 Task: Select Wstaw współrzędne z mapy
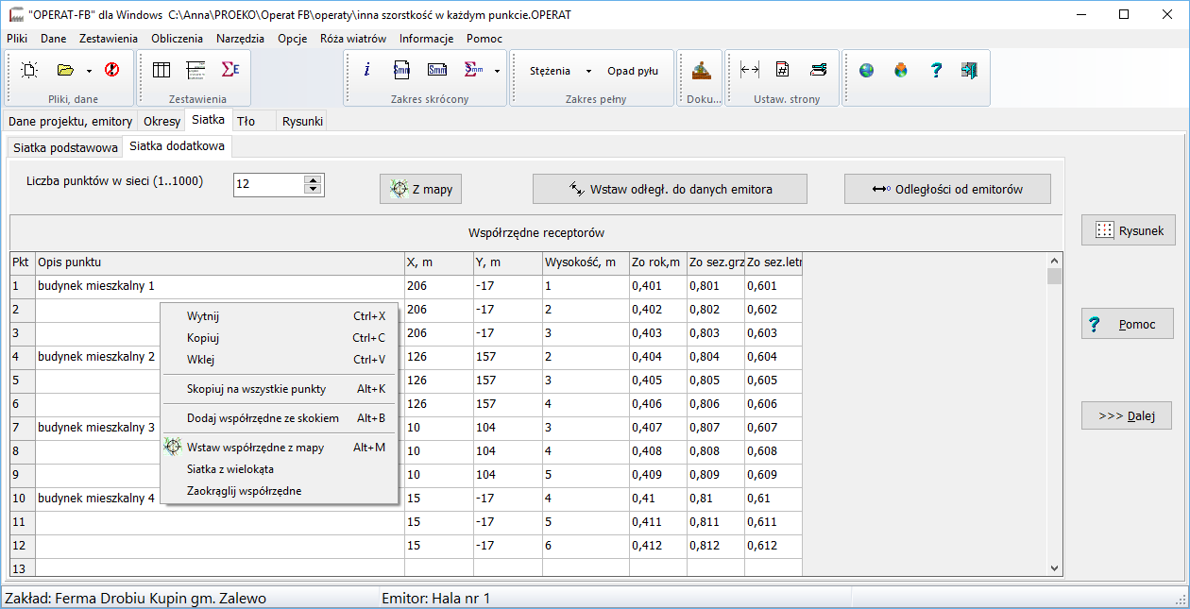click(279, 448)
